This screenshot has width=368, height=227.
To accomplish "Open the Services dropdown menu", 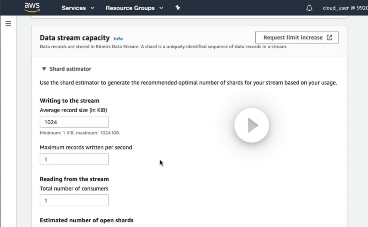I will click(x=77, y=8).
